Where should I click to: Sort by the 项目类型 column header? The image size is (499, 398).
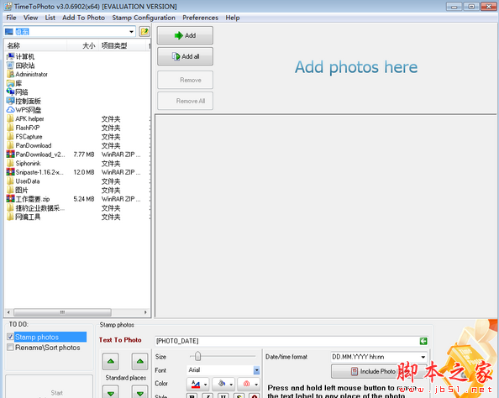point(123,46)
